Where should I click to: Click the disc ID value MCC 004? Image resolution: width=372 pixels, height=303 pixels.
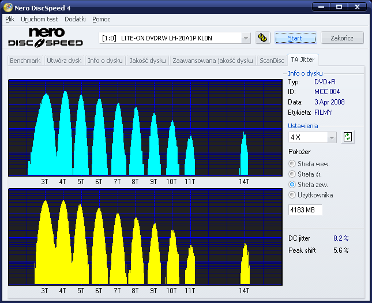click(x=327, y=92)
